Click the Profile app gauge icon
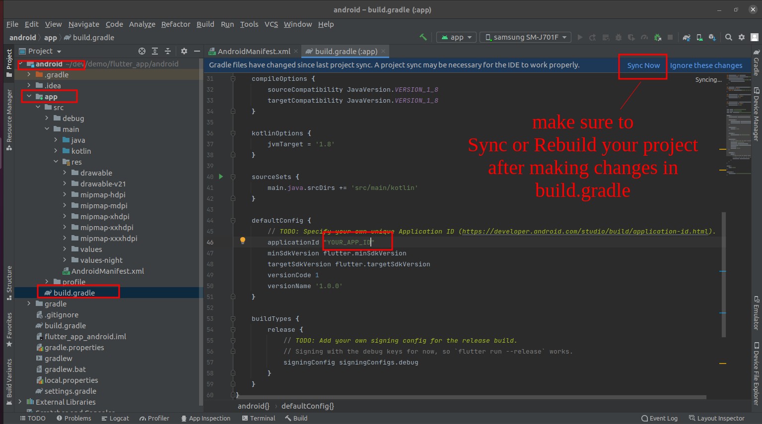This screenshot has height=424, width=762. [644, 37]
